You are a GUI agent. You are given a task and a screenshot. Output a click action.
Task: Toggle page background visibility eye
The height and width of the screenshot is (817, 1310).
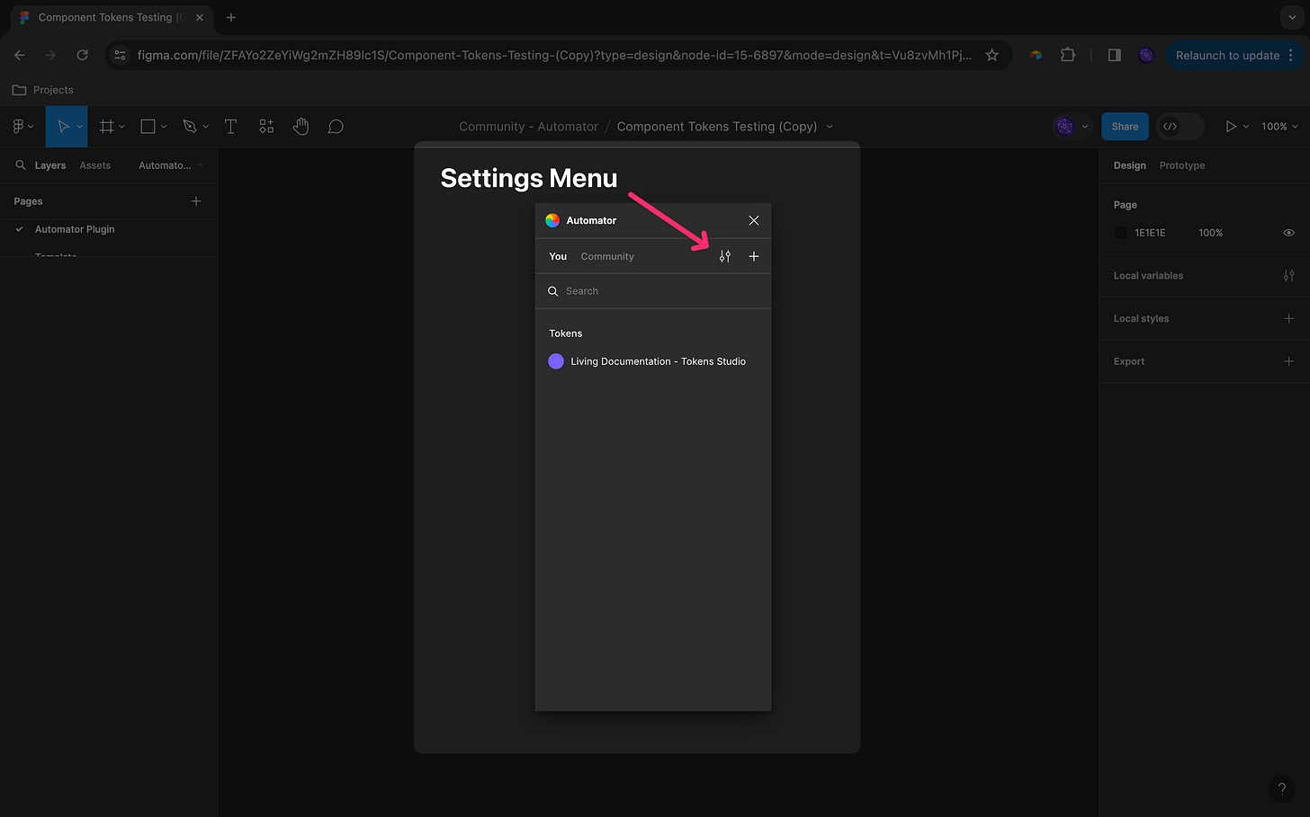point(1288,233)
